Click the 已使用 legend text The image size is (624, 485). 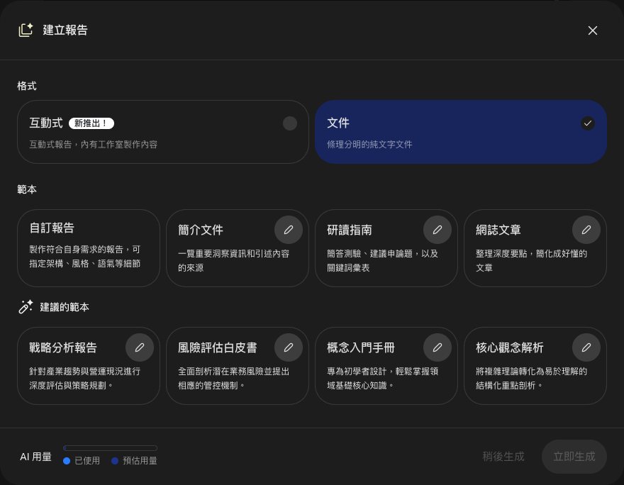pyautogui.click(x=87, y=461)
